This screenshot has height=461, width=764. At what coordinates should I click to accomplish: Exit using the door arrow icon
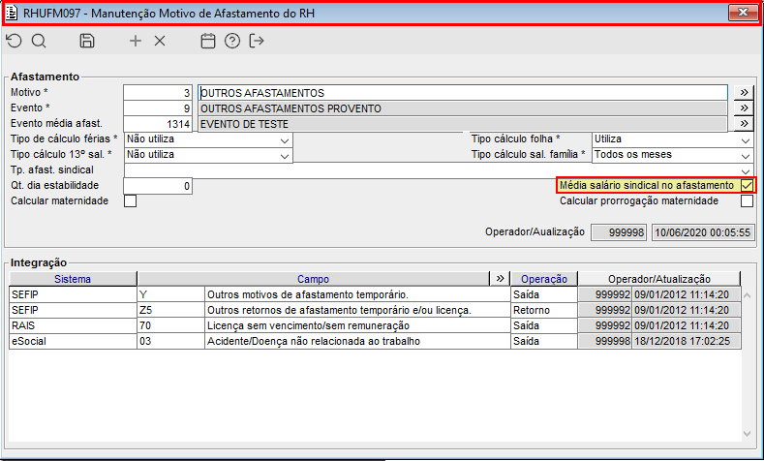click(x=257, y=41)
